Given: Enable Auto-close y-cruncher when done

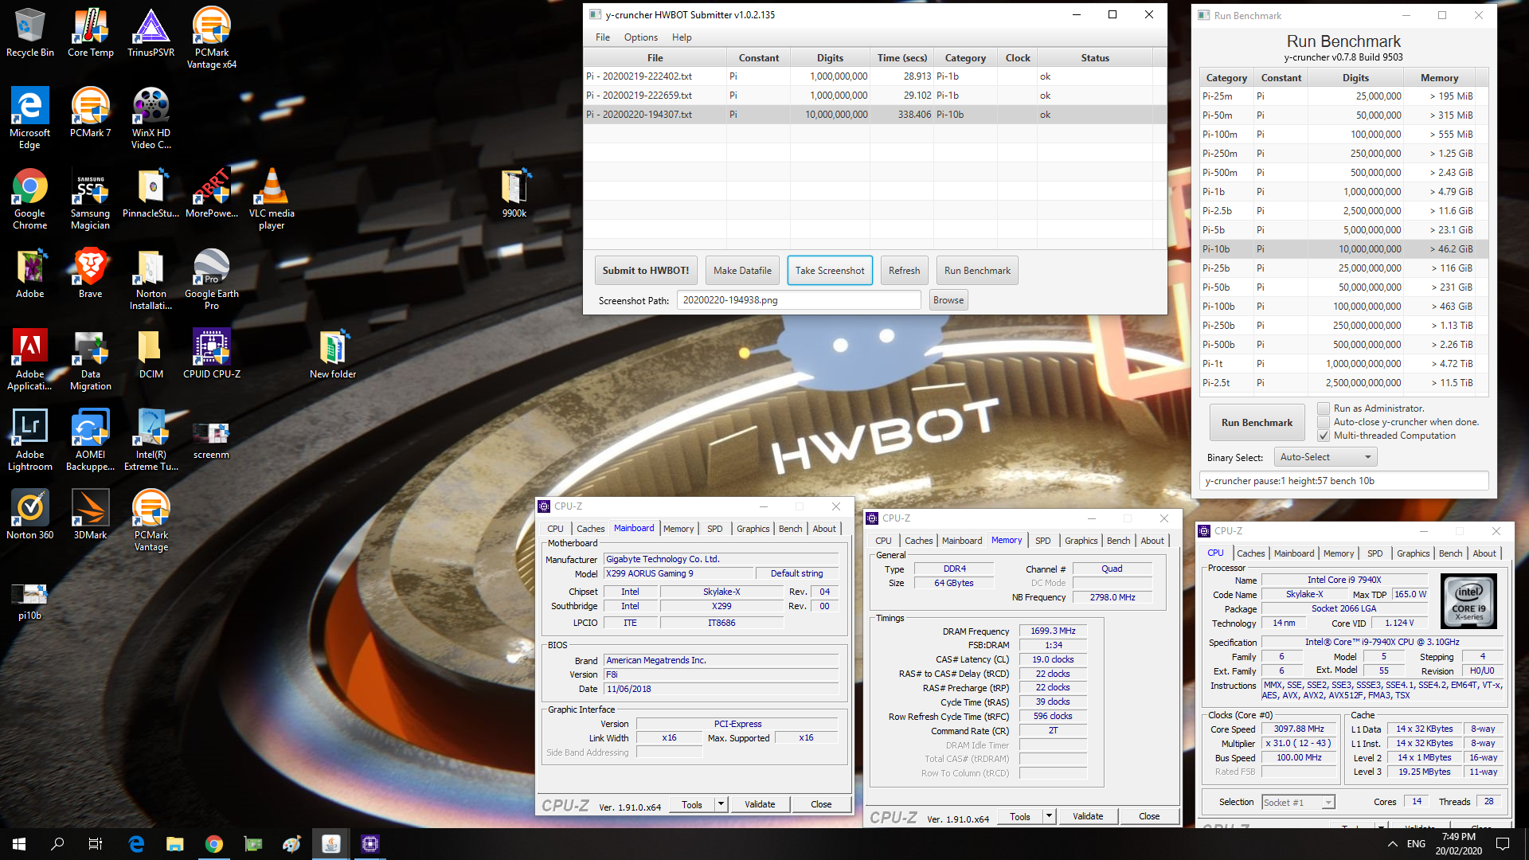Looking at the screenshot, I should [1324, 422].
